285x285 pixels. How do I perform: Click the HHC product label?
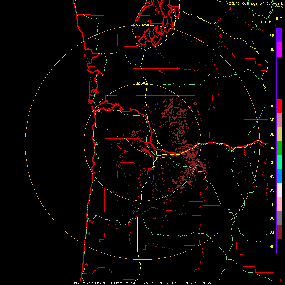pyautogui.click(x=278, y=19)
